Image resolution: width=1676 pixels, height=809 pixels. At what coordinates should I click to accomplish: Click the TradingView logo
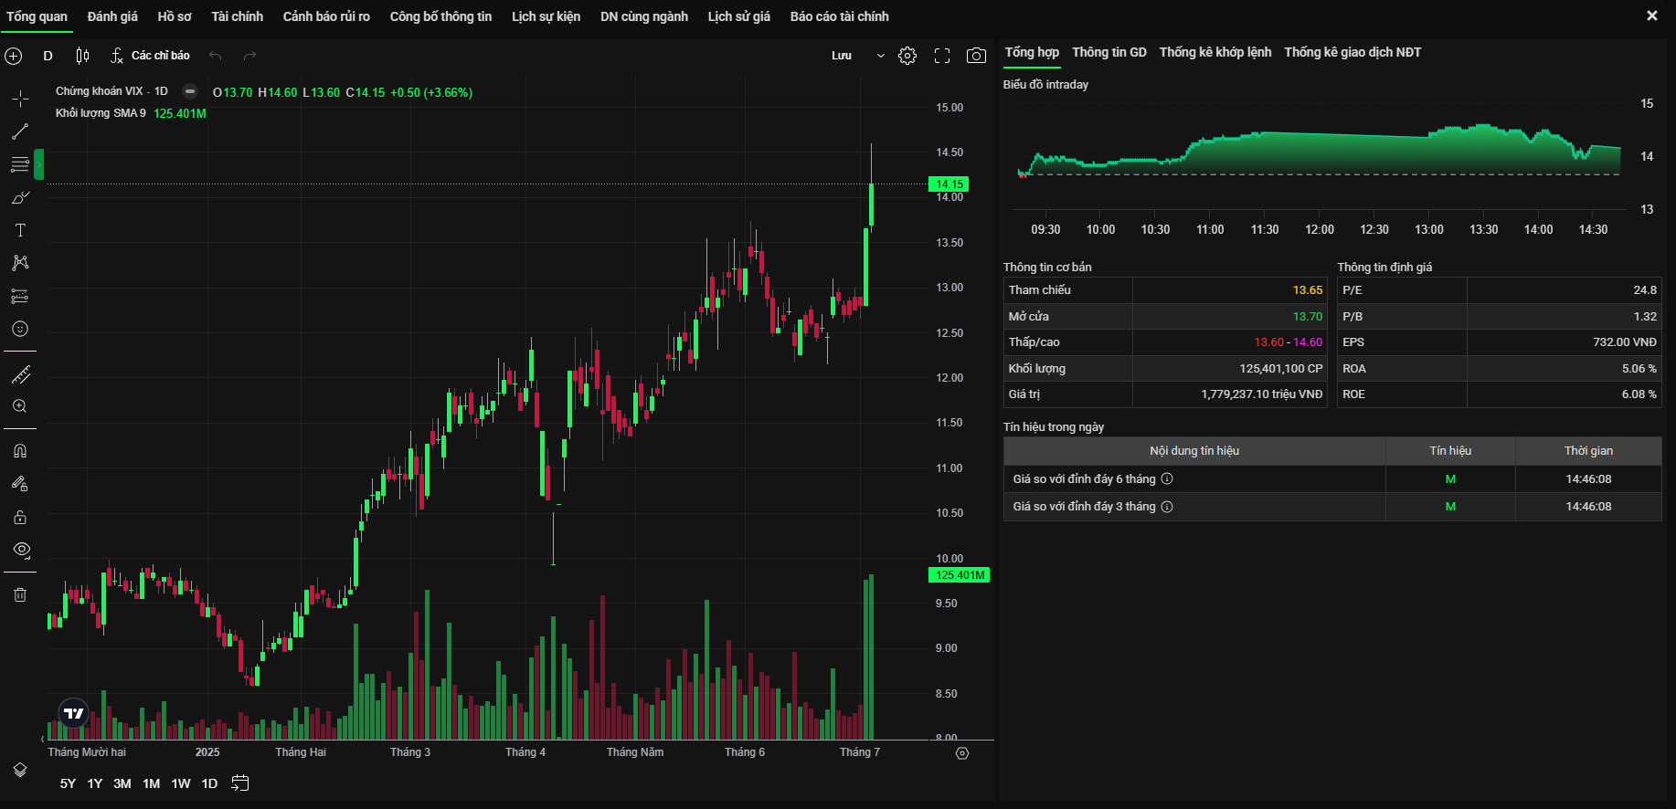point(74,713)
